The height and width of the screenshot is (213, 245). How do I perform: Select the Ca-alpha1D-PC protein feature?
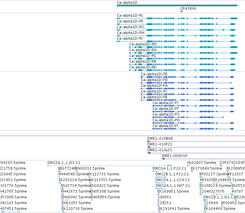coord(187,94)
